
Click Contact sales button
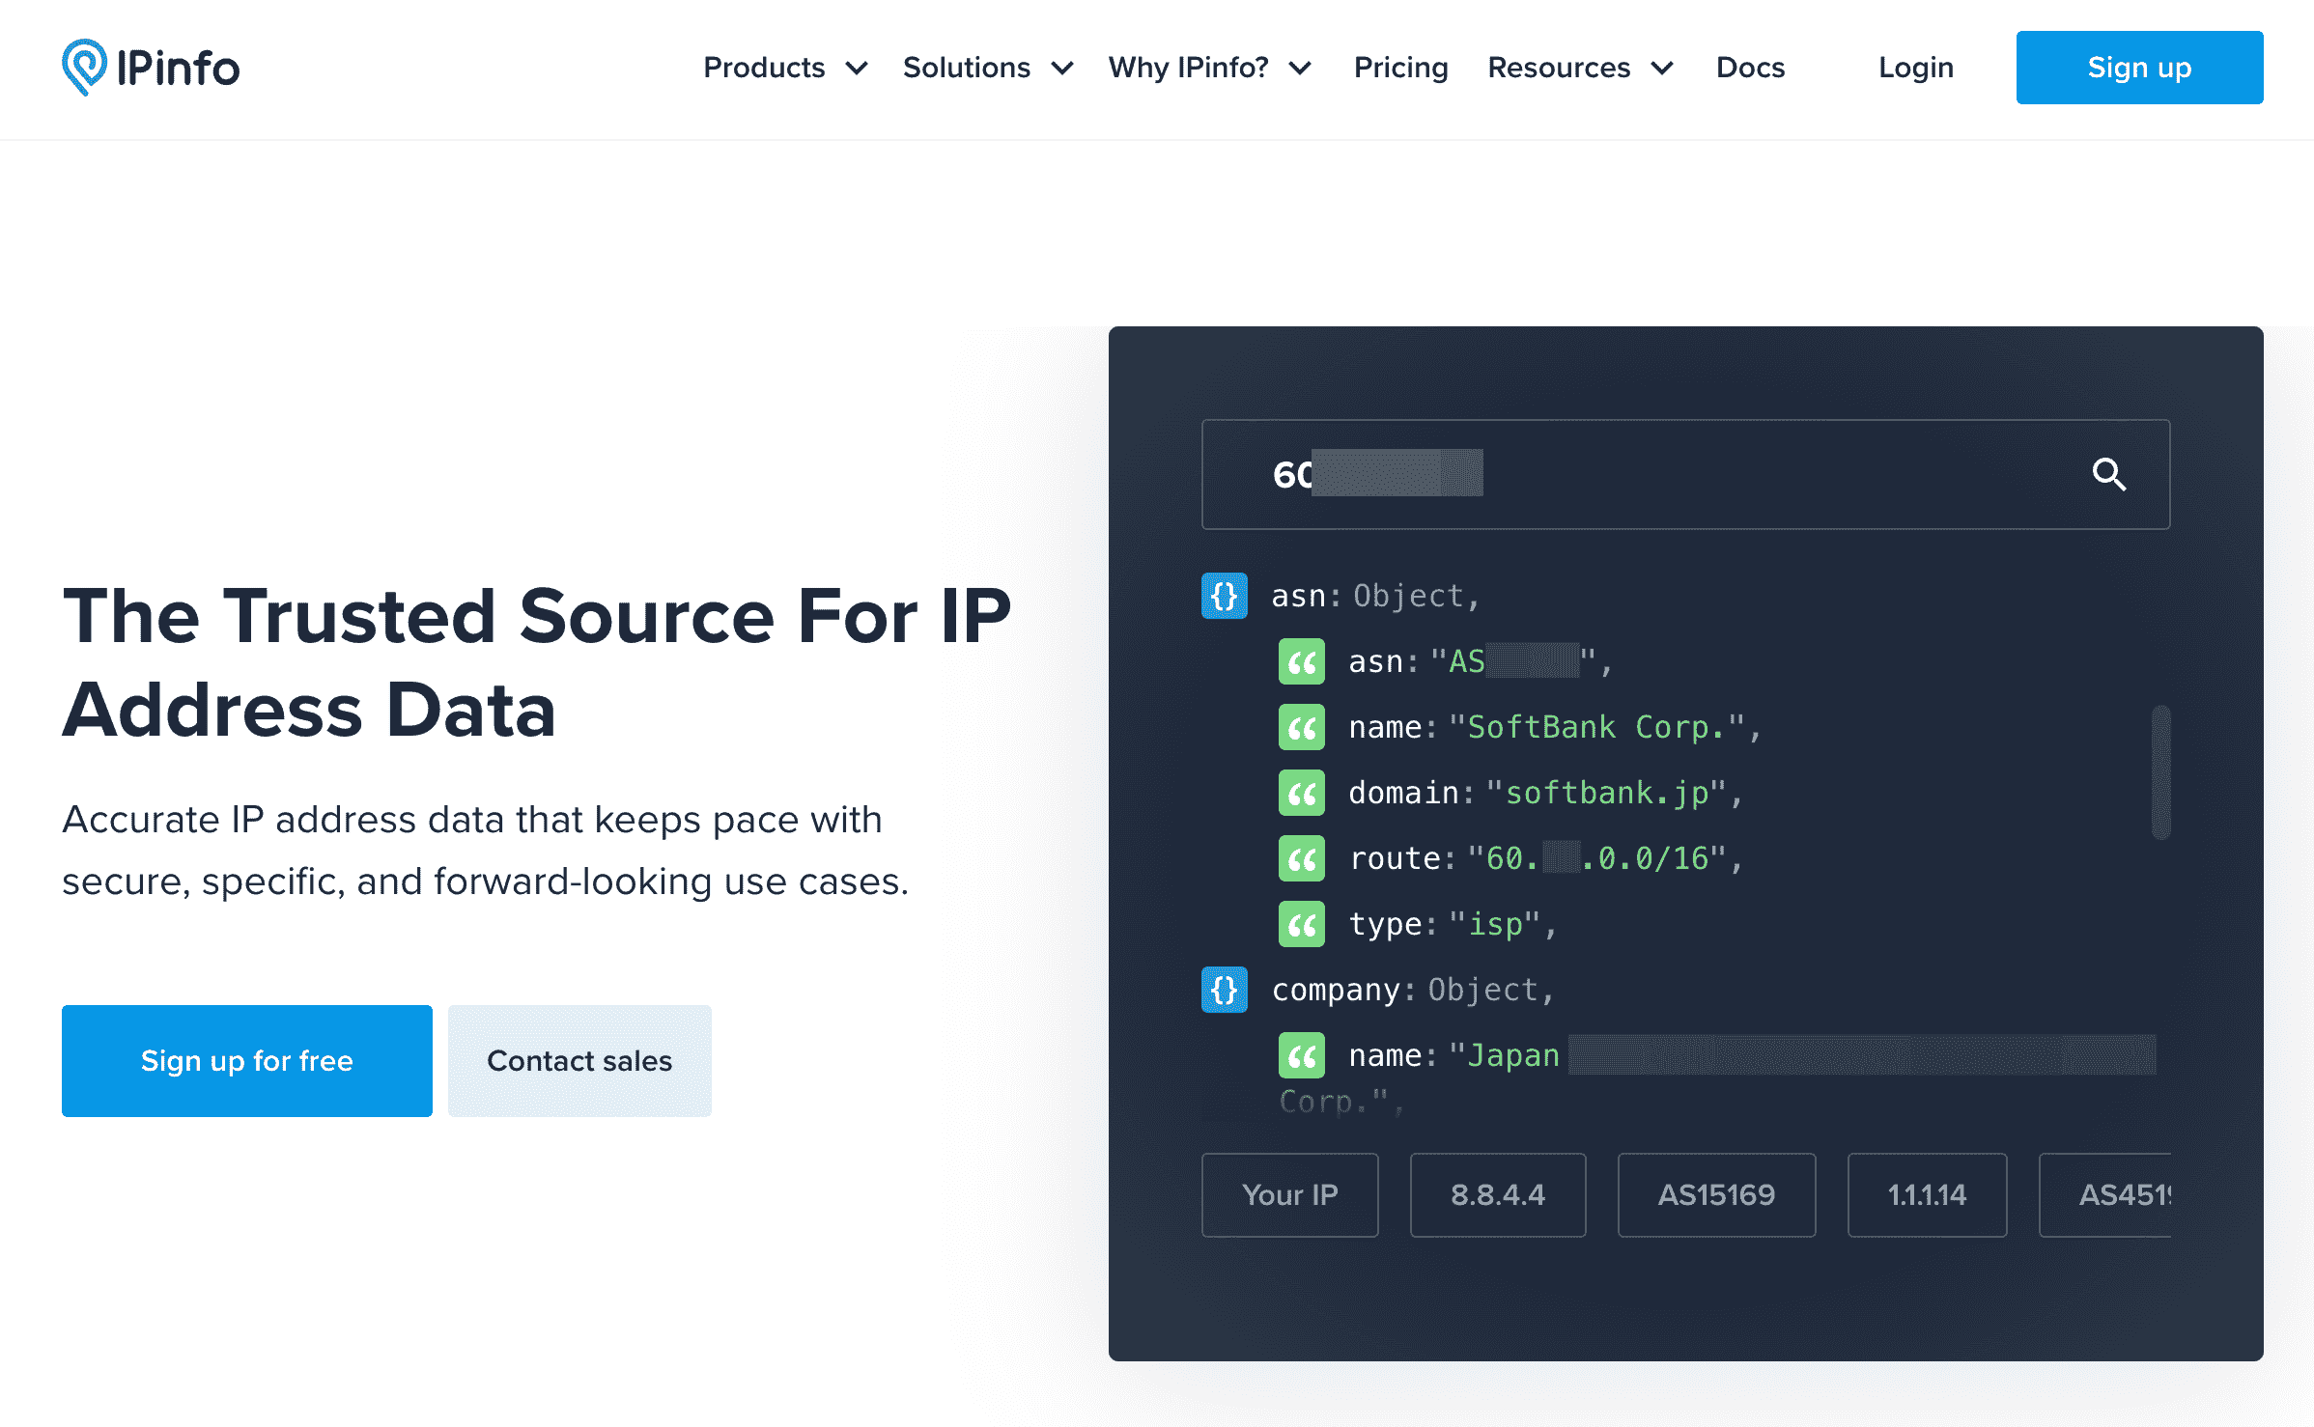pos(580,1060)
